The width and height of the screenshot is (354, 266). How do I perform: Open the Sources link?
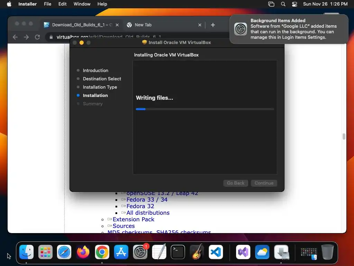tap(124, 226)
